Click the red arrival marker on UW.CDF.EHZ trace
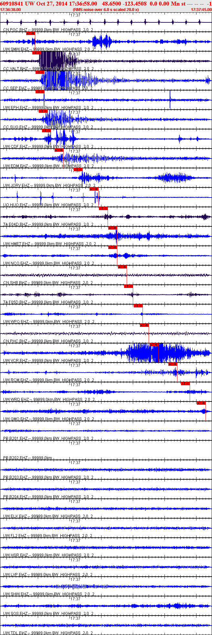Viewport: 212px width, 635px height. 46,130
